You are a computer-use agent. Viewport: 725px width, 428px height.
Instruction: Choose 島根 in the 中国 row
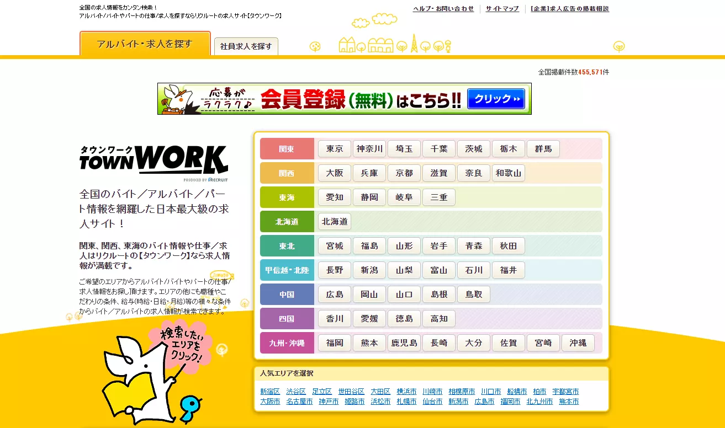(x=439, y=295)
